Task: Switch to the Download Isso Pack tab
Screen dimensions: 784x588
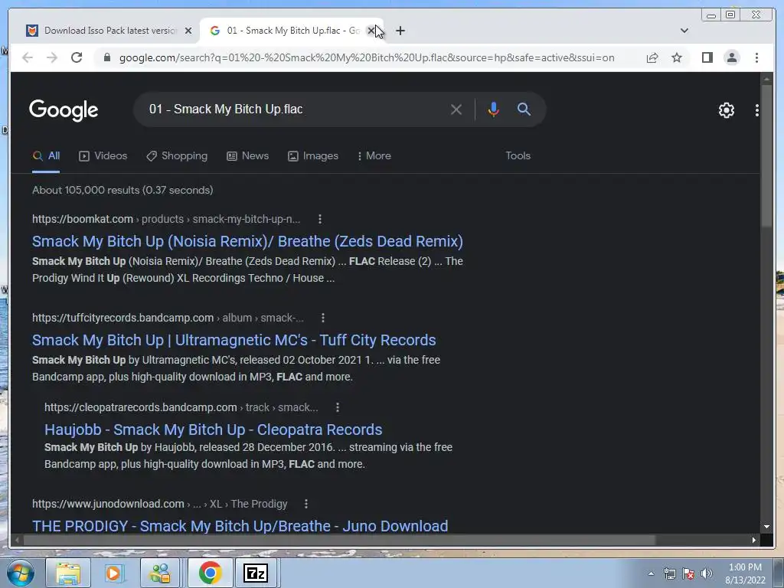Action: point(110,31)
